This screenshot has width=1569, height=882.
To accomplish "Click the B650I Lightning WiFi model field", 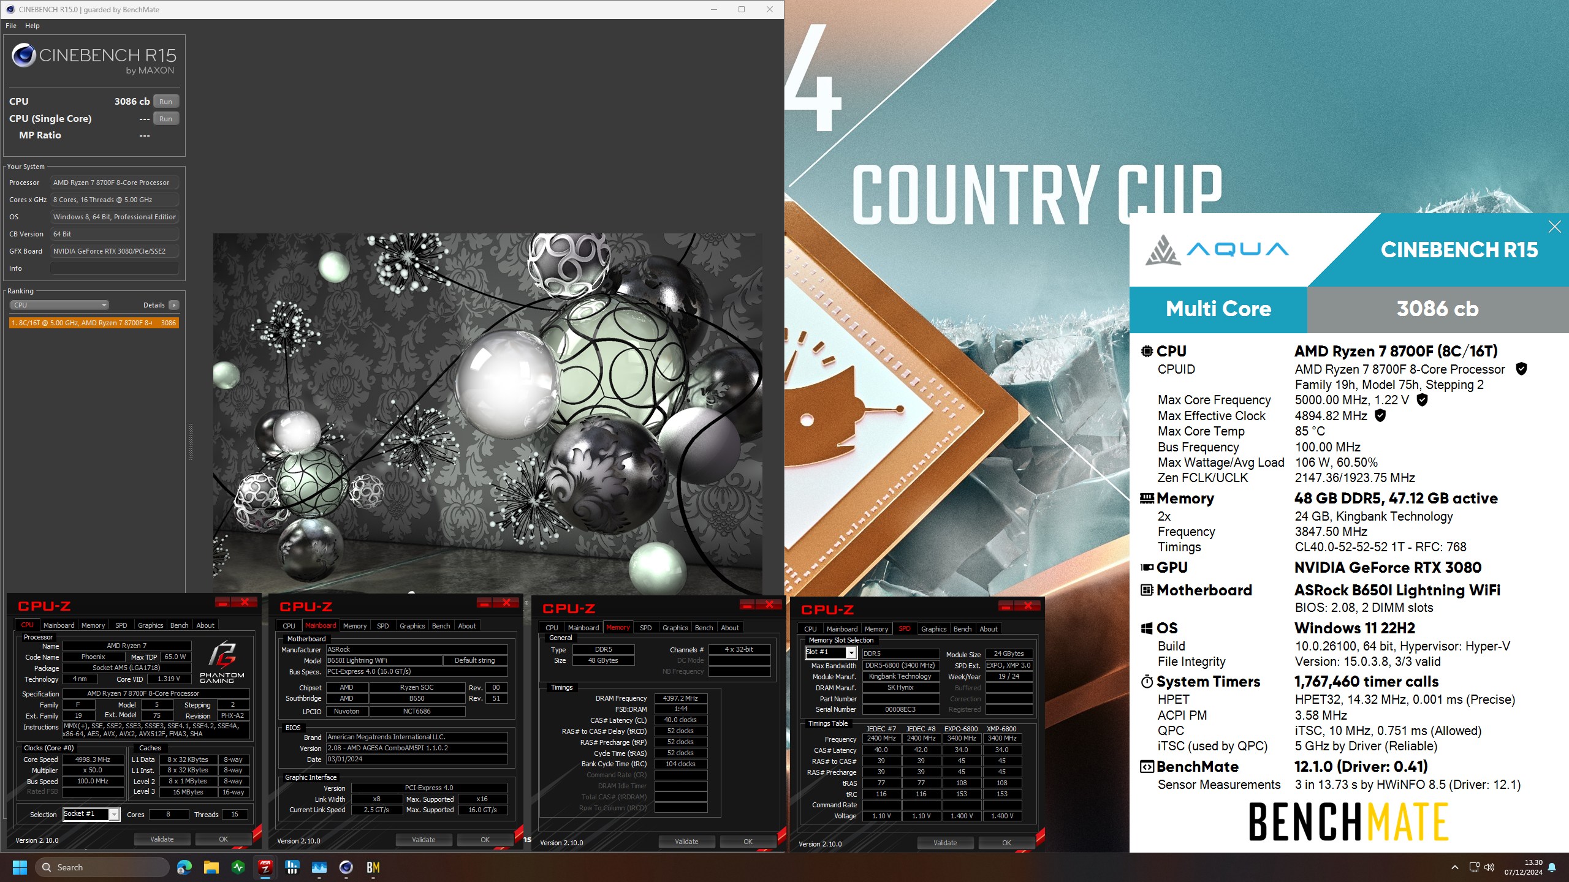I will pyautogui.click(x=384, y=660).
